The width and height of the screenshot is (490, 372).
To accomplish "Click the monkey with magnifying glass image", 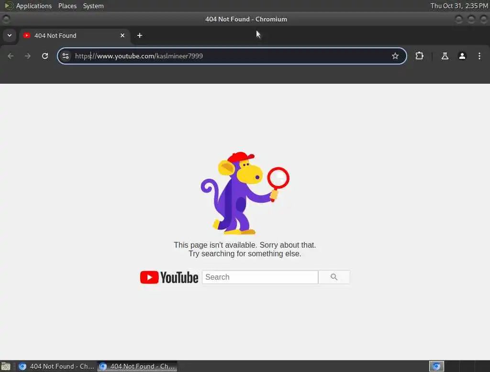I will [245, 193].
